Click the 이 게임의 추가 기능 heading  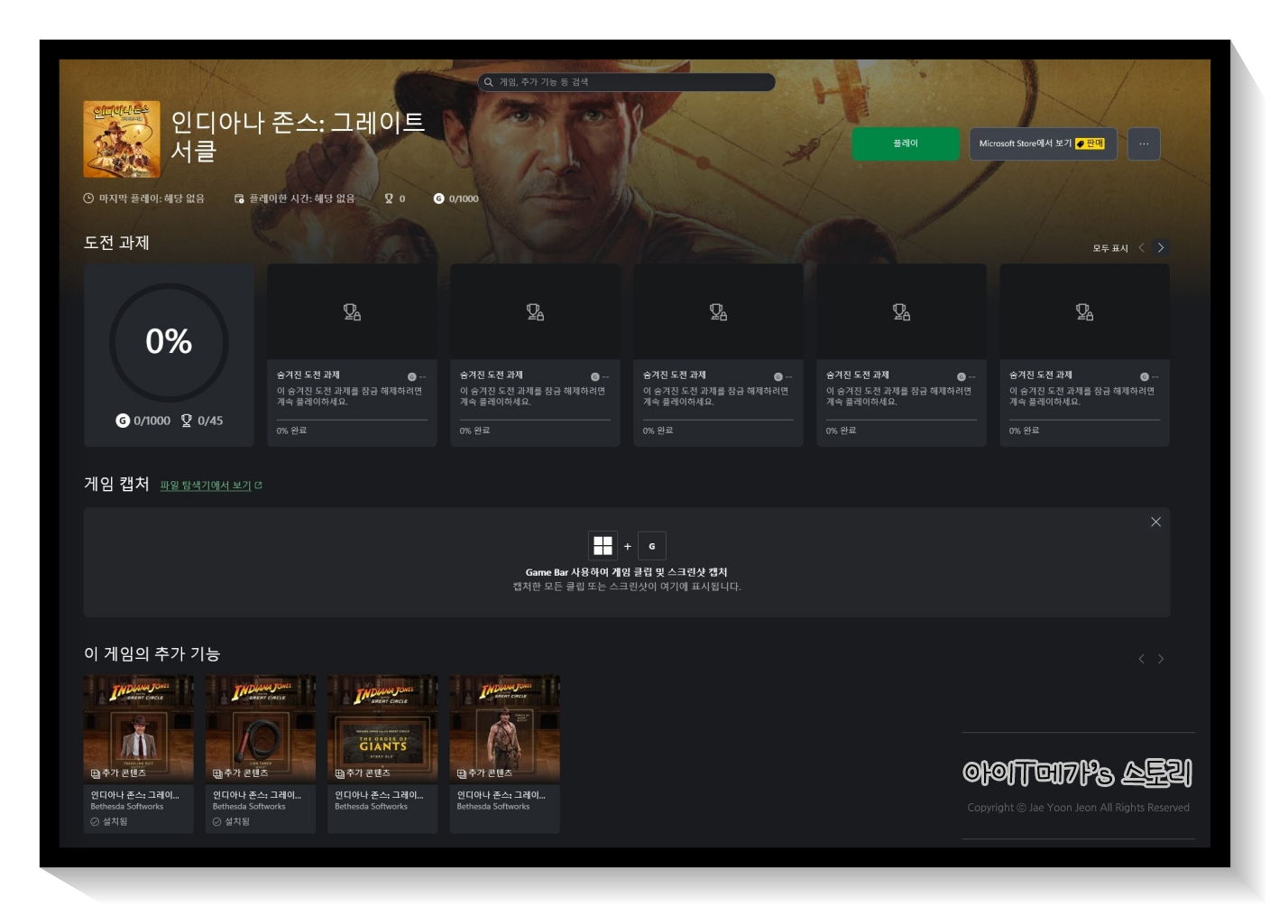click(x=152, y=653)
